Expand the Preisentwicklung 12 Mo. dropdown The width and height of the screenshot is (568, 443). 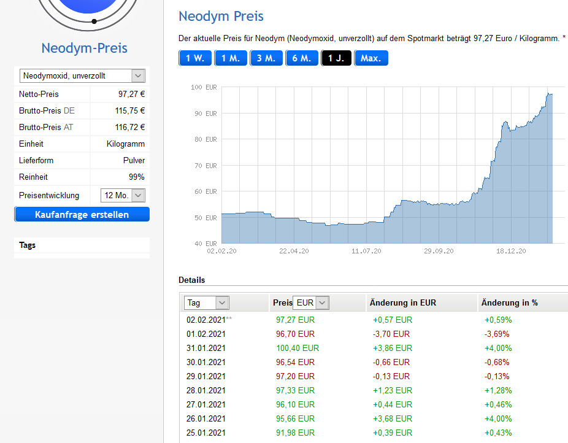[x=123, y=195]
